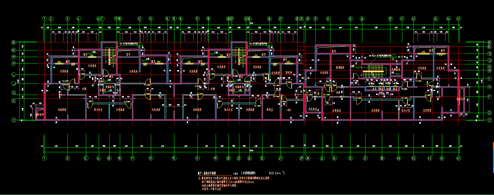Select axis bubble D on the right side

click(x=489, y=113)
